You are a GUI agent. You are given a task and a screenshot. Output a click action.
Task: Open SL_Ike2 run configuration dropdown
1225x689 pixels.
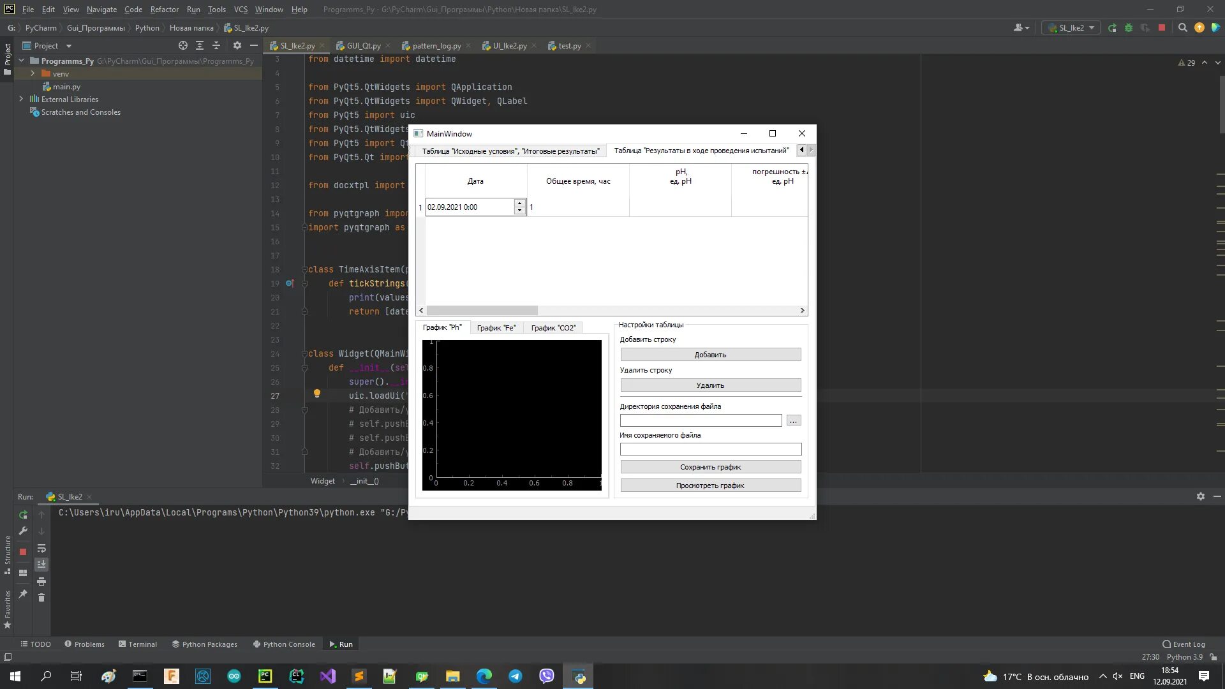1072,27
